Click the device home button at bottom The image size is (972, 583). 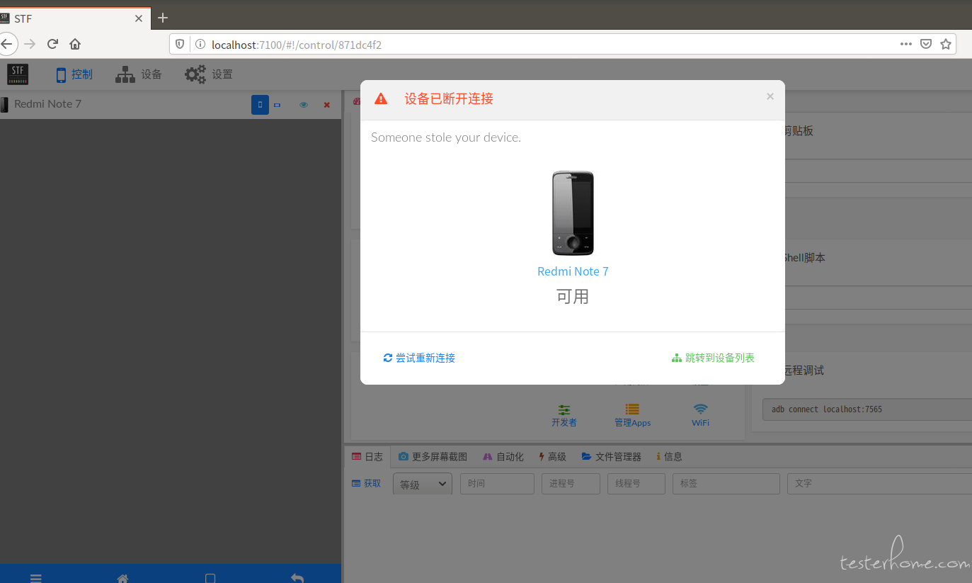pos(122,578)
